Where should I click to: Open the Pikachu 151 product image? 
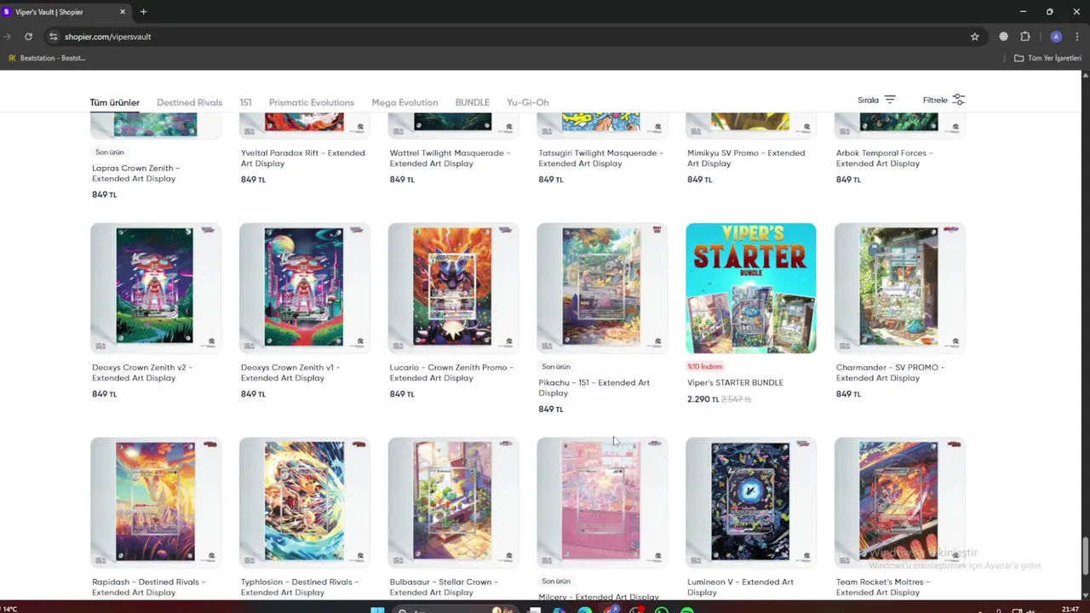coord(602,288)
